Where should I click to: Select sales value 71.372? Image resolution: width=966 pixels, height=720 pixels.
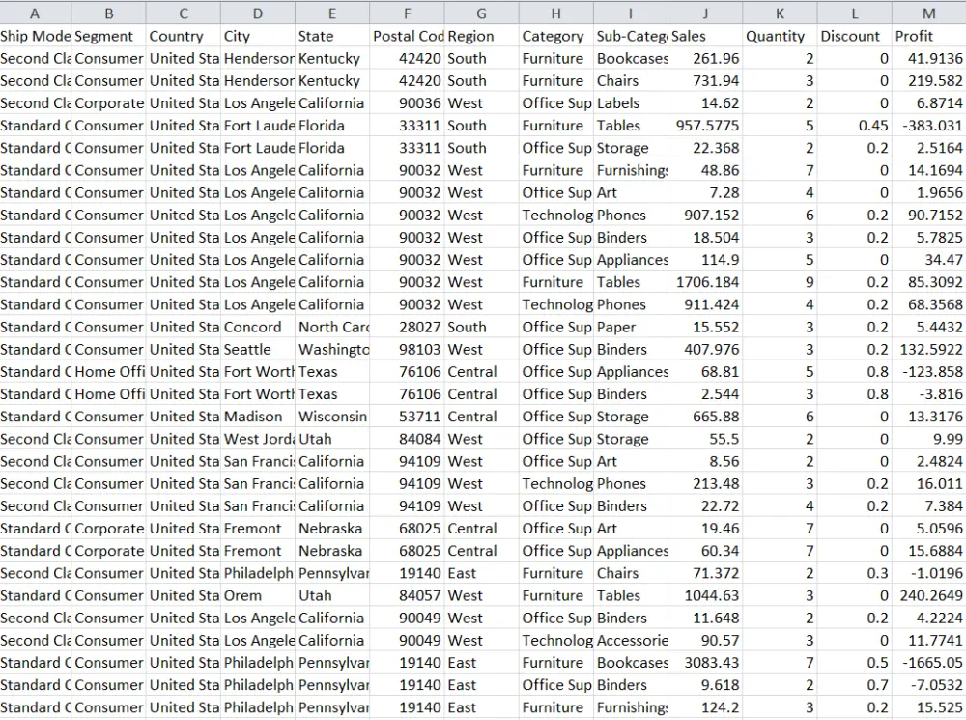coord(705,573)
